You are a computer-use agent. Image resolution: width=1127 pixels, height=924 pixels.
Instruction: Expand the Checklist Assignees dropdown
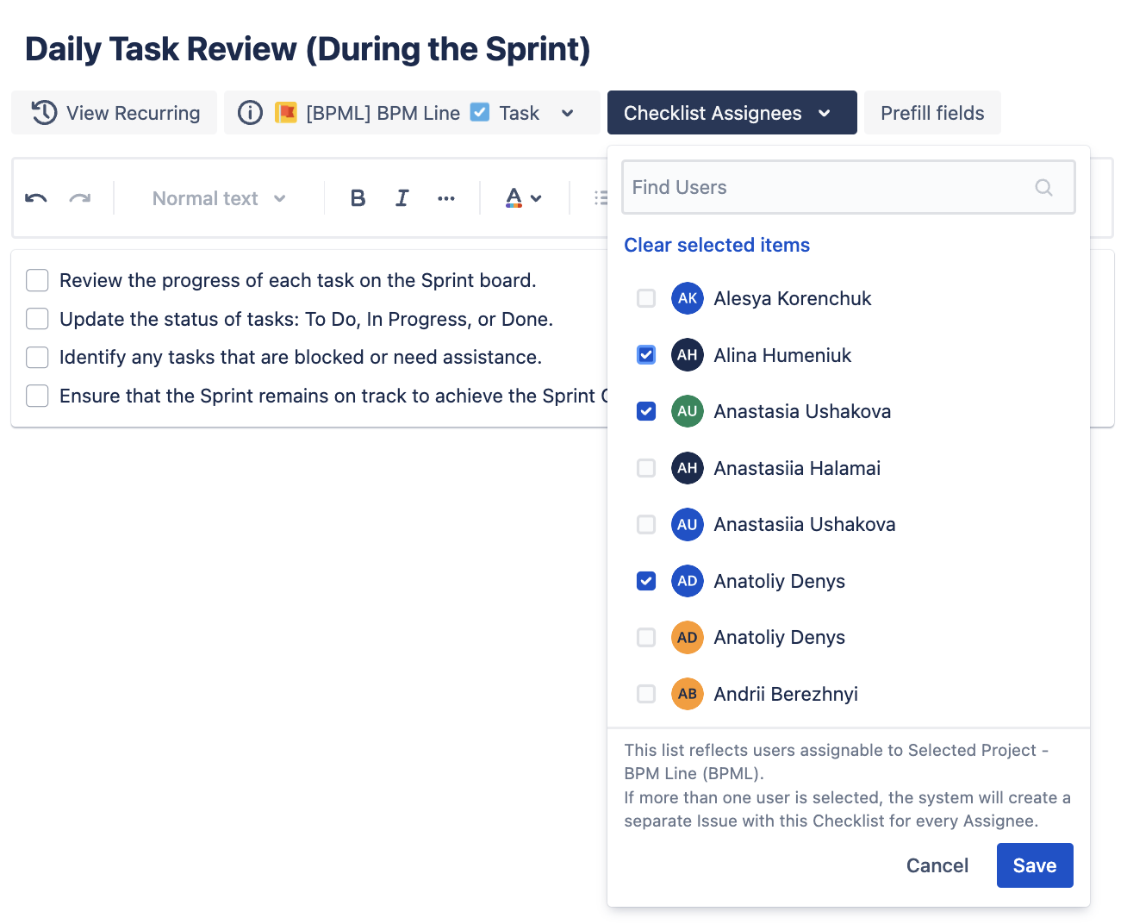point(732,113)
